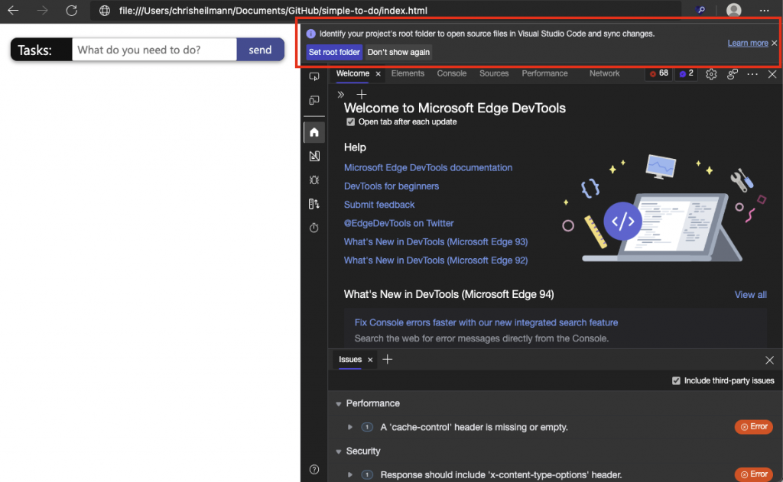Click Set root folder button
Image resolution: width=783 pixels, height=482 pixels.
click(334, 52)
